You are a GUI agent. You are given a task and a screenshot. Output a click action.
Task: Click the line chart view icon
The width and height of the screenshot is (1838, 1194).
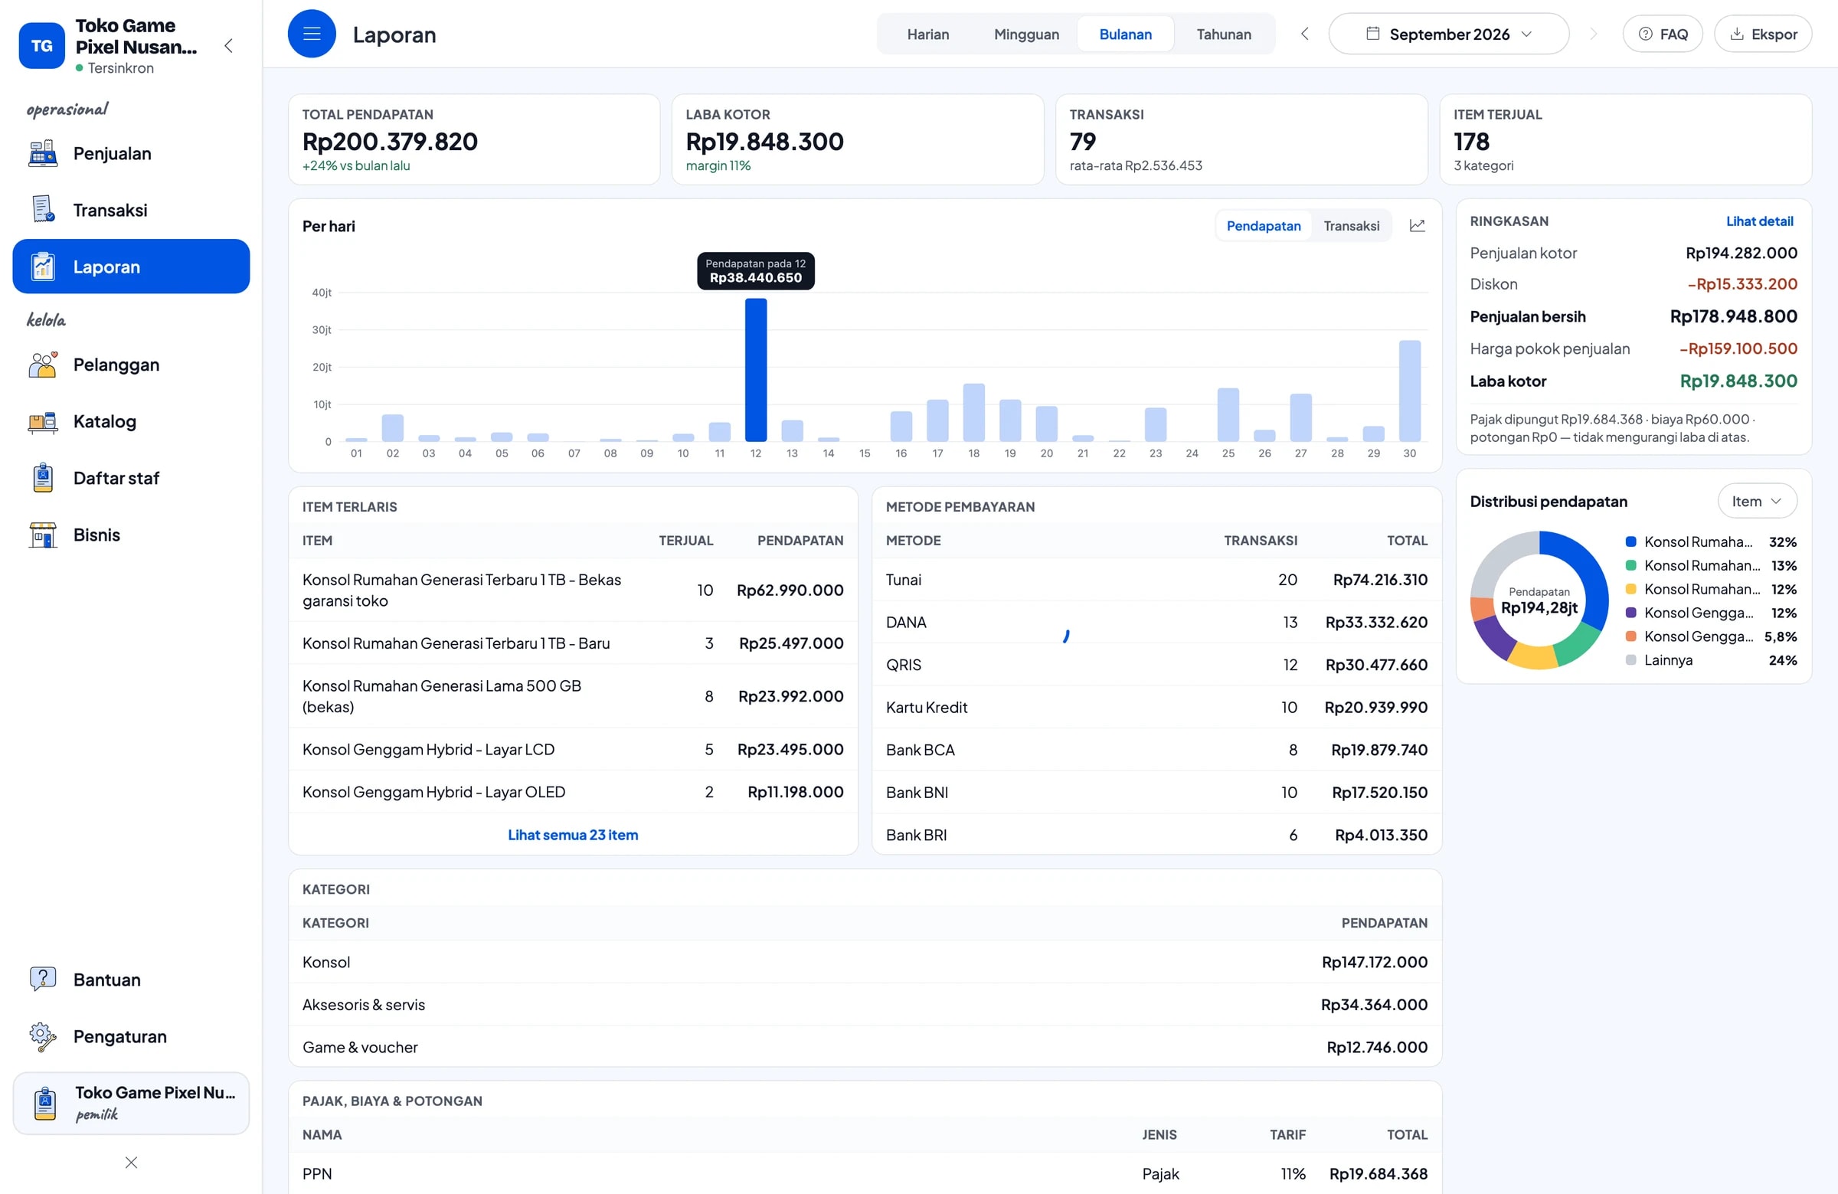tap(1417, 225)
